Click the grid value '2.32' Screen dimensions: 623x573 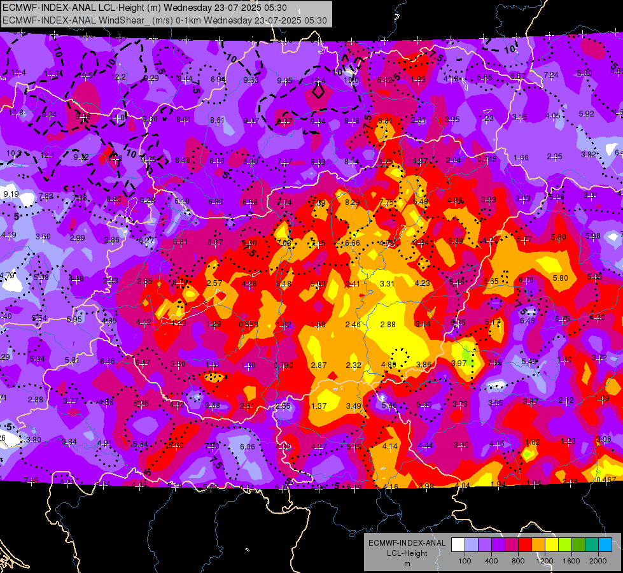point(353,365)
